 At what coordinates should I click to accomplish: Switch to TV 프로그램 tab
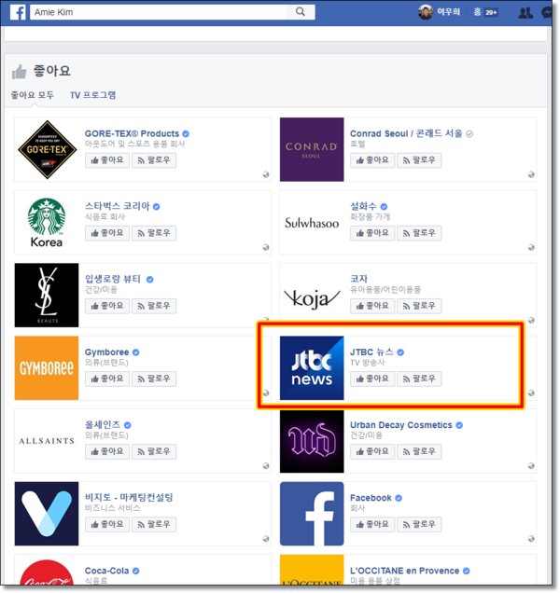coord(92,95)
